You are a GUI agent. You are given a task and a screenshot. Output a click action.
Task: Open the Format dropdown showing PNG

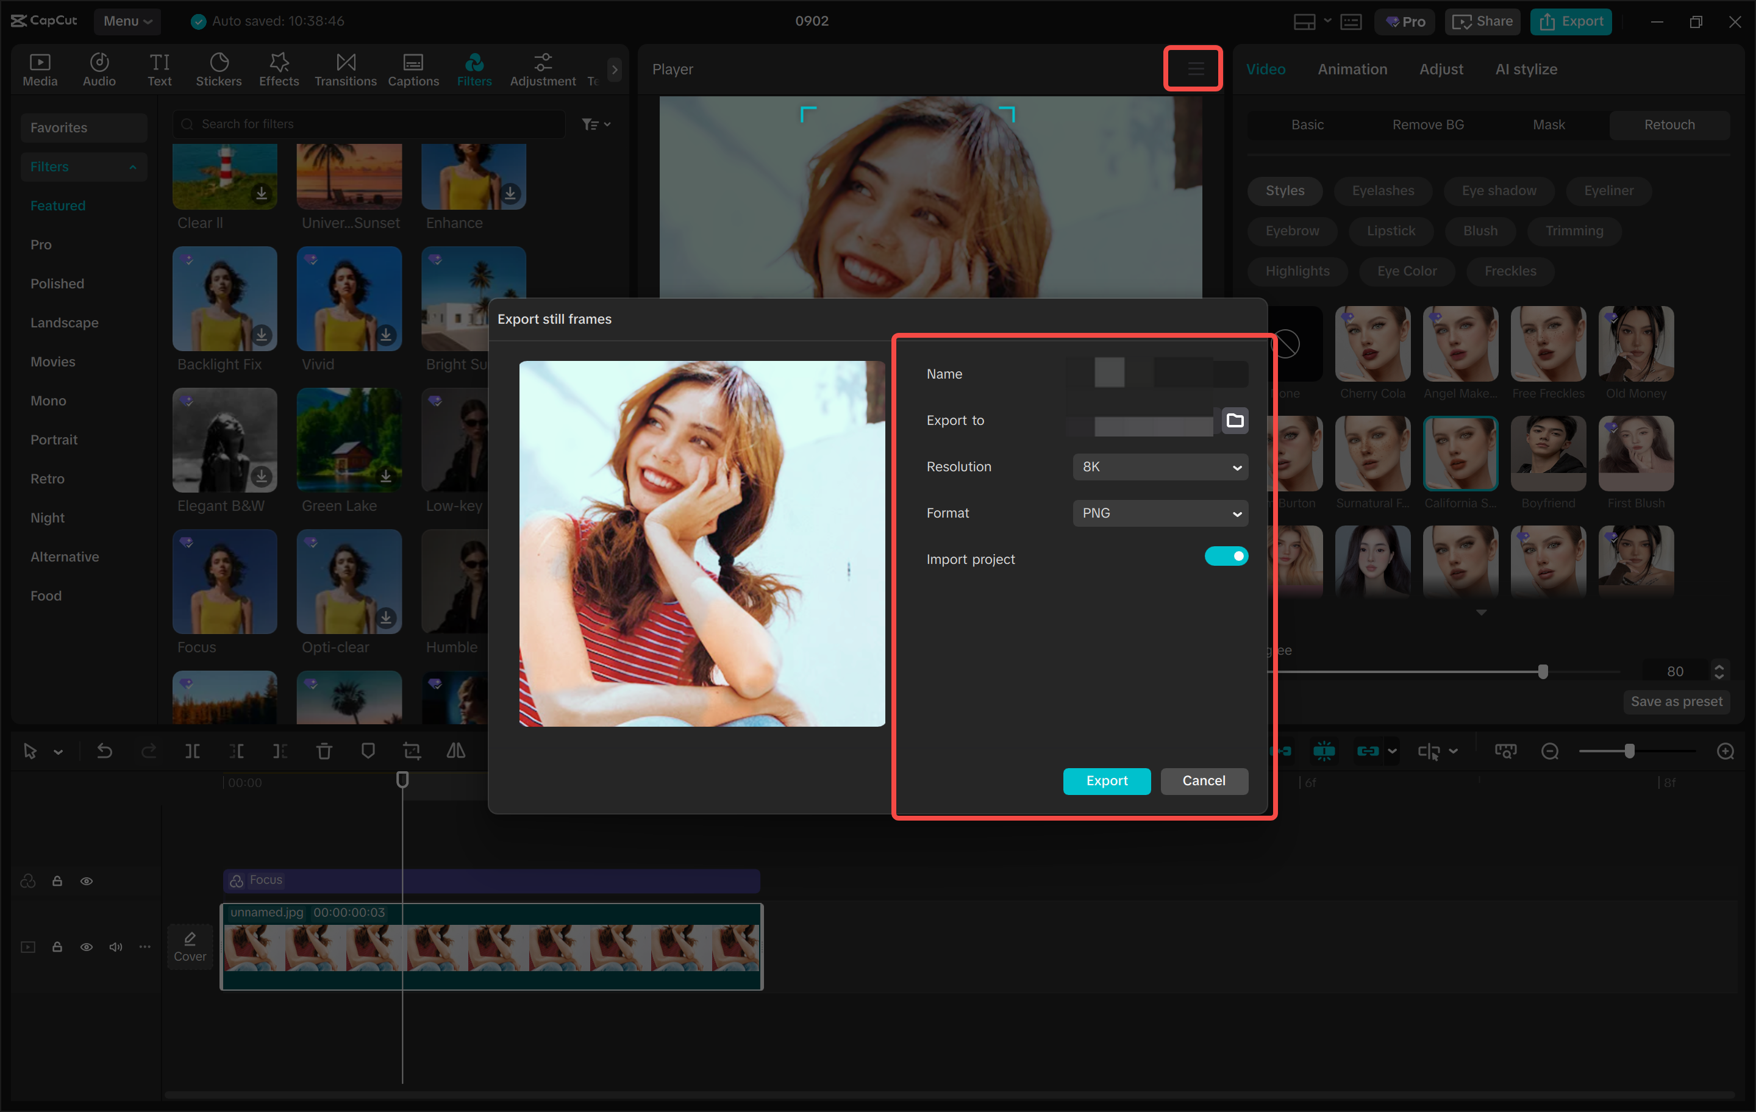1160,513
